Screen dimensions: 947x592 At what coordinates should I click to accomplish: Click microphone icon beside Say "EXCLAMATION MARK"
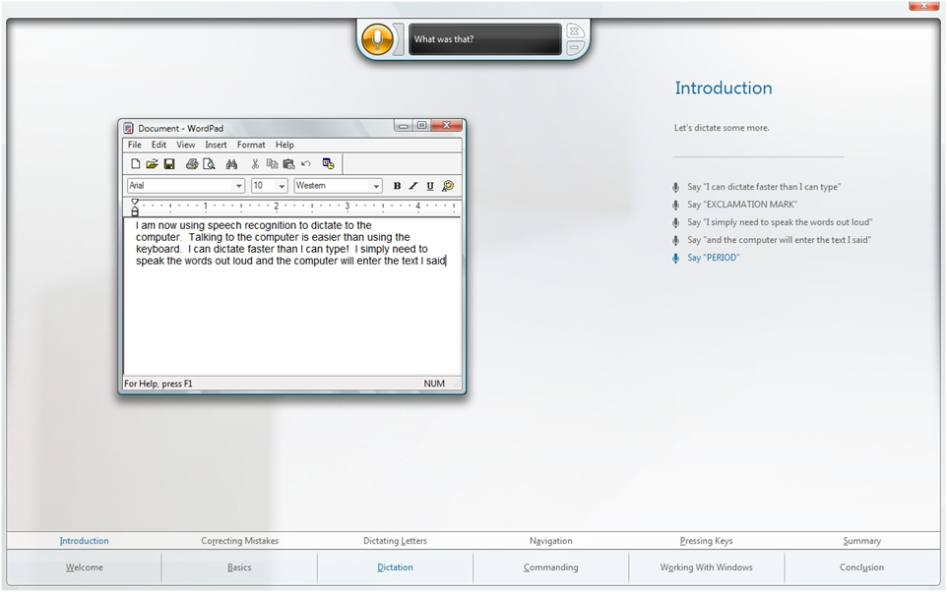tap(676, 206)
